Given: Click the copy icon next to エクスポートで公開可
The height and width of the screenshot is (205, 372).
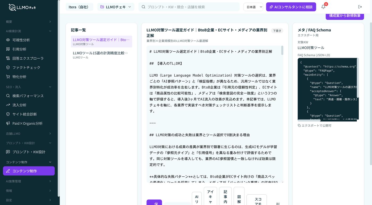Looking at the screenshot, I should click(x=299, y=125).
